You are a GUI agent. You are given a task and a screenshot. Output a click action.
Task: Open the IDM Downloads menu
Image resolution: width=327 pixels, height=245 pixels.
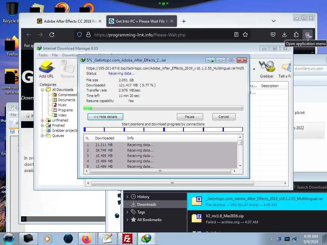tap(70, 55)
